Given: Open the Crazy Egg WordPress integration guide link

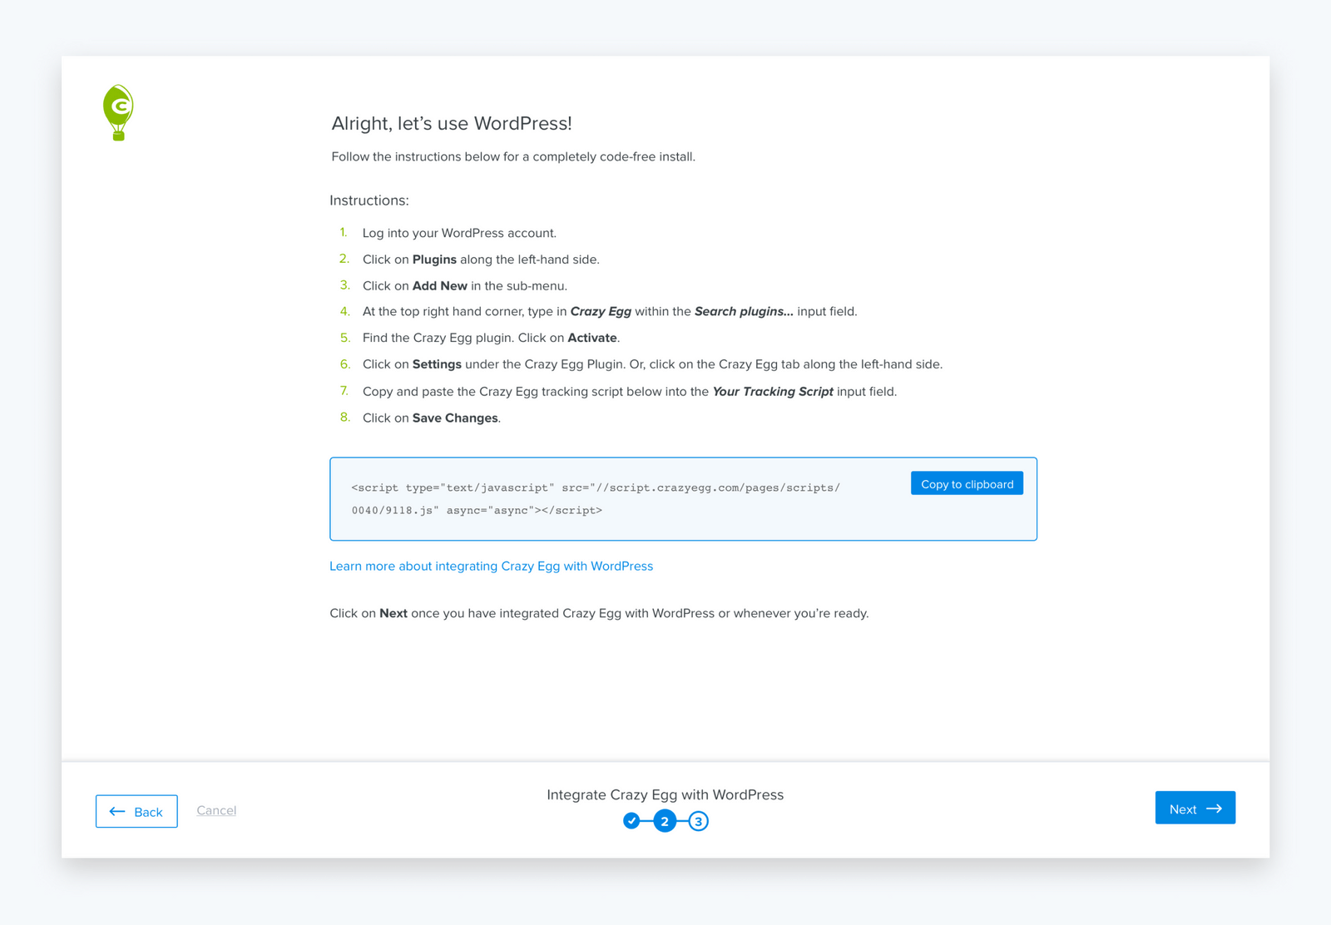Looking at the screenshot, I should coord(491,566).
